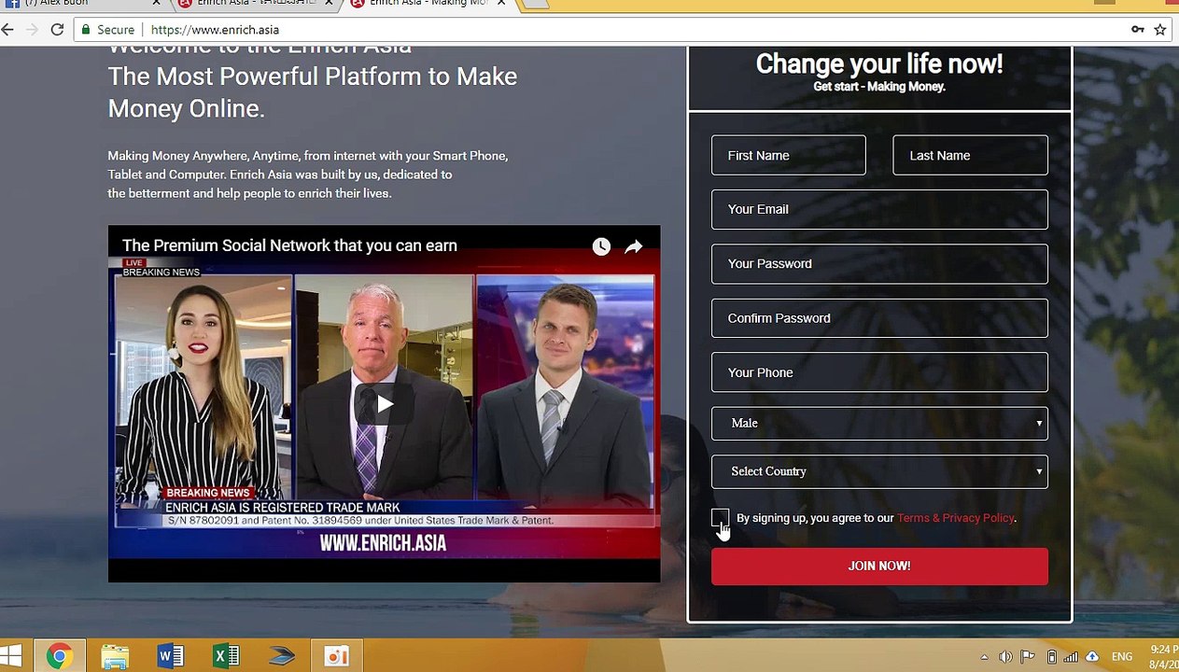
Task: Click the network signal tray icon
Action: click(x=1072, y=657)
